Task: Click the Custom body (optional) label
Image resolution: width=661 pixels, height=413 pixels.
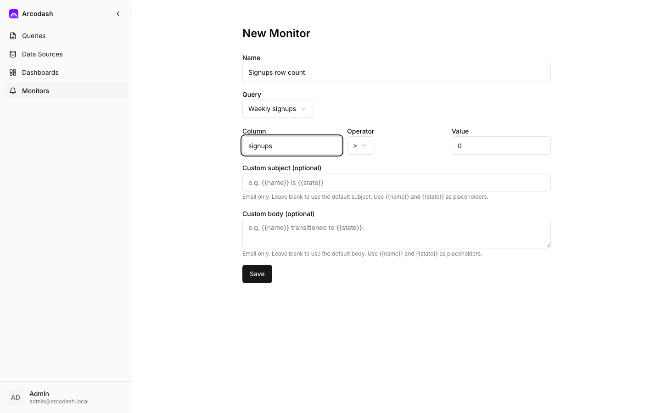Action: point(278,214)
